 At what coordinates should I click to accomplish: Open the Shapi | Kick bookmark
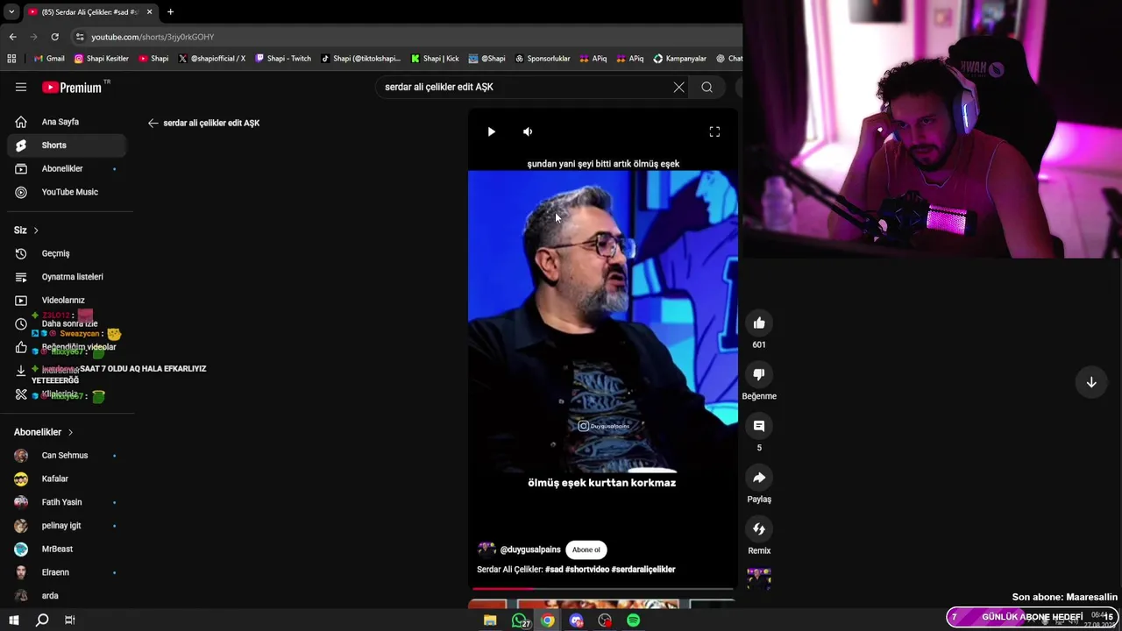(435, 59)
